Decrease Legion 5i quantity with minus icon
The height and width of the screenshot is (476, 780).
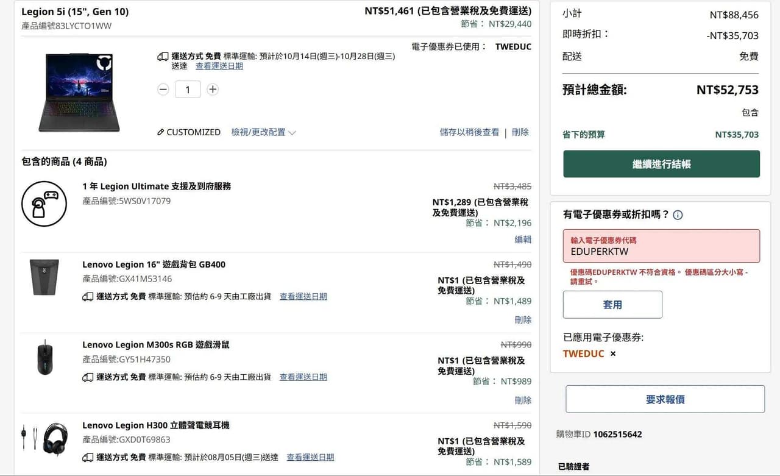coord(163,90)
